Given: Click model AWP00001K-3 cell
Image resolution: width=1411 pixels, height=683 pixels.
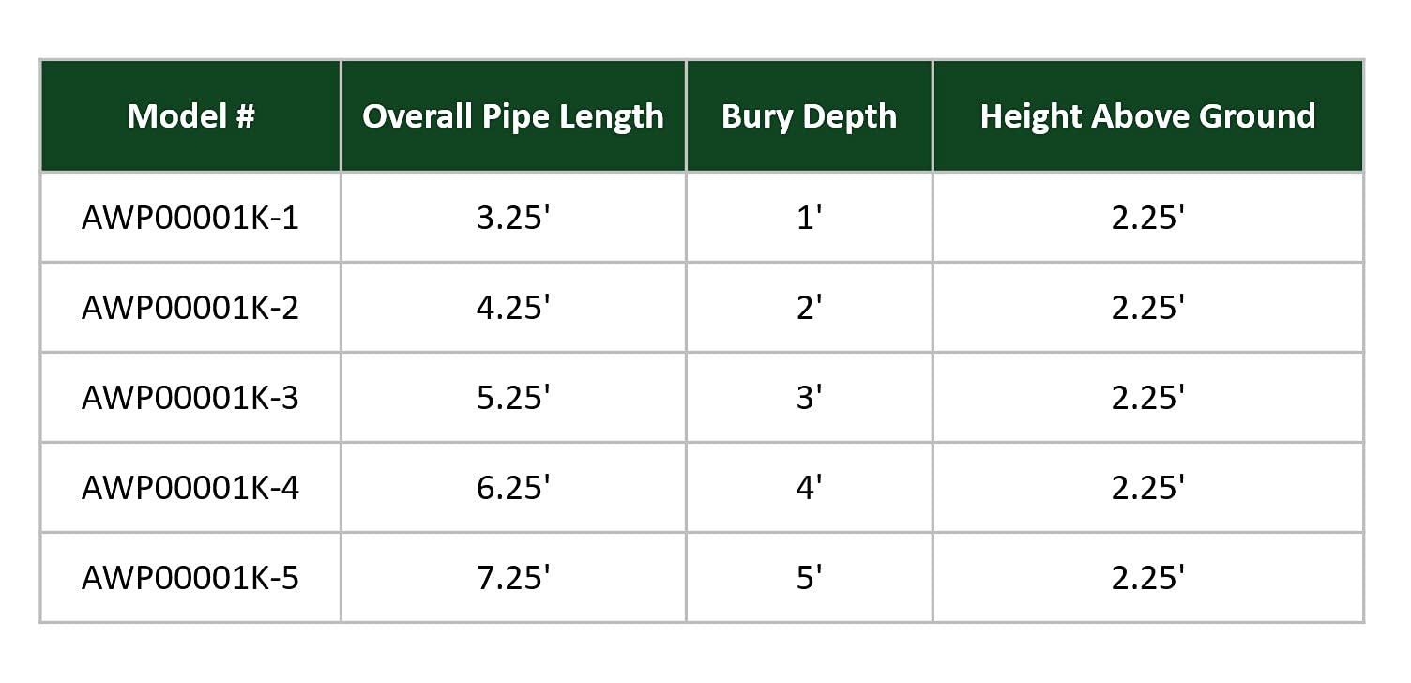Looking at the screenshot, I should 190,398.
